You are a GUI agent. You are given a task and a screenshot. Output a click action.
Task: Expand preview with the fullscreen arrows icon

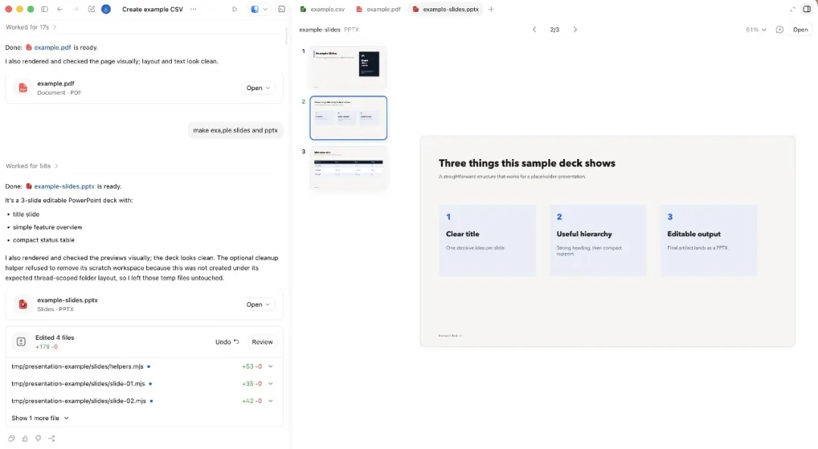pos(792,9)
